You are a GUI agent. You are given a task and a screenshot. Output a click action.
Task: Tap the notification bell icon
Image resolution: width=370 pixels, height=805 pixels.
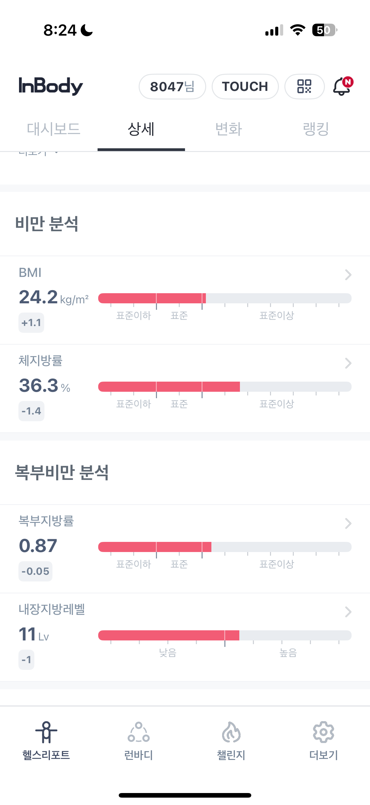coord(342,87)
